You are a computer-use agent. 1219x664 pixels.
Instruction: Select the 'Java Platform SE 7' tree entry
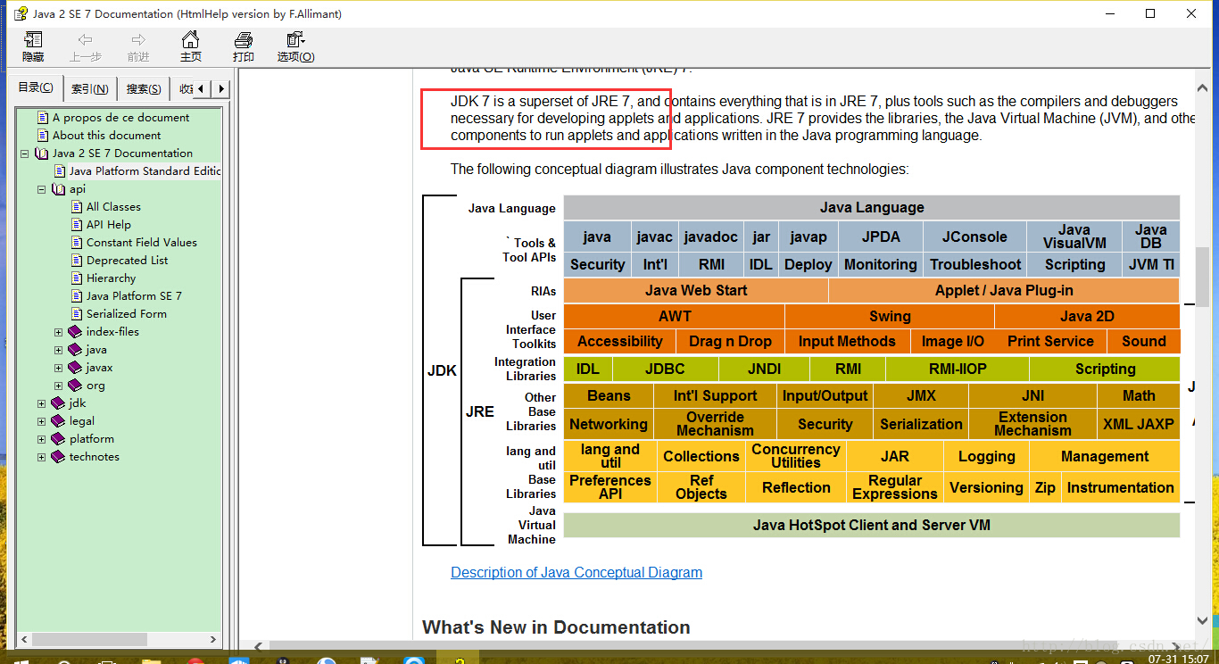coord(134,295)
